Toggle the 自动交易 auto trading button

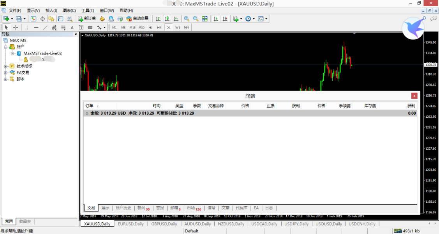tap(138, 18)
